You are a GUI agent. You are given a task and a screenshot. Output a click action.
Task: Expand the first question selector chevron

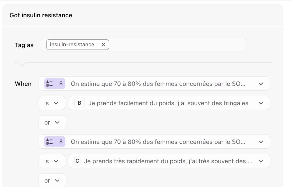261,84
